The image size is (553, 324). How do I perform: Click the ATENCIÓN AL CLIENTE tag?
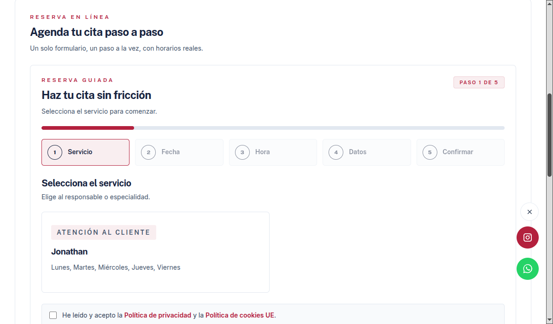tap(104, 232)
